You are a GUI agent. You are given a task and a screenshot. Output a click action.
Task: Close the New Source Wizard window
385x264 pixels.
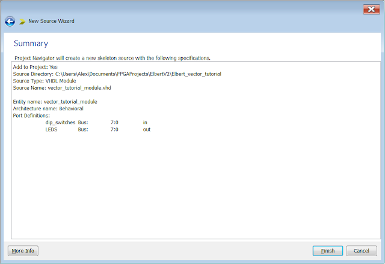tap(371, 10)
